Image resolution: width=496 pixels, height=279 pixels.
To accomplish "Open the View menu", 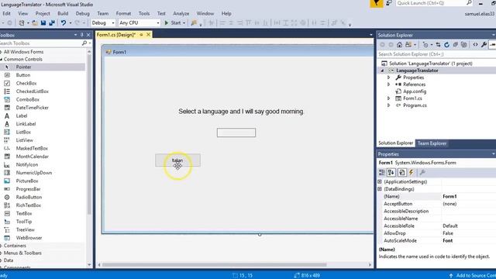I will 22,14.
